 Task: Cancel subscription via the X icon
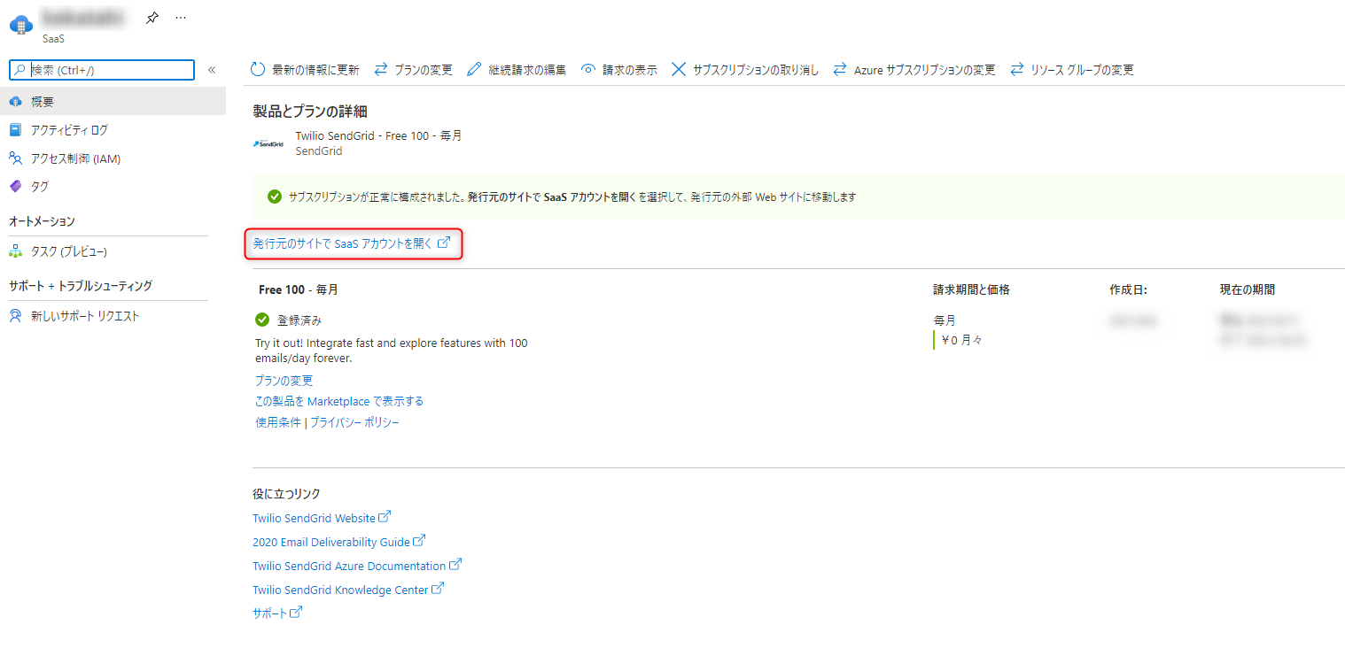tap(678, 69)
